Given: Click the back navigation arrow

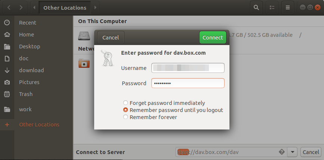Looking at the screenshot, I should (x=9, y=7).
